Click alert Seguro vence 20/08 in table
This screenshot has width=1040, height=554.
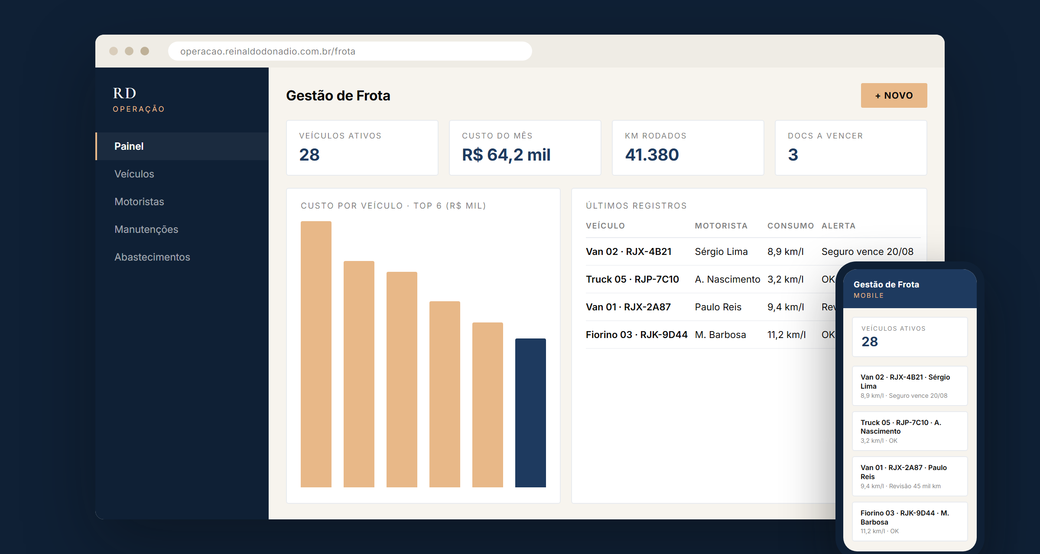[868, 252]
